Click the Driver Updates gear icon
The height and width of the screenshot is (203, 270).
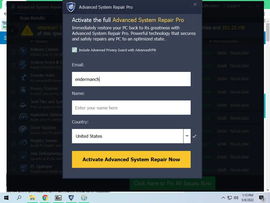pyautogui.click(x=23, y=130)
